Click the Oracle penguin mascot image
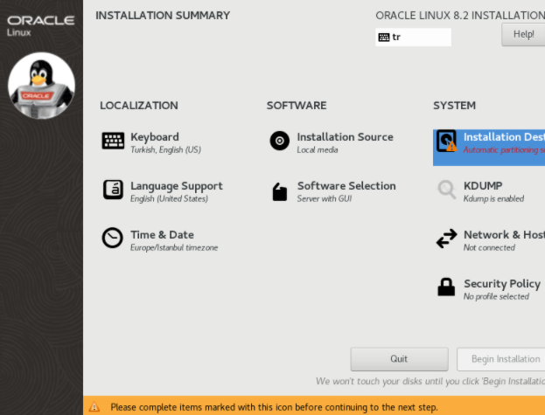545x415 pixels. tap(41, 86)
